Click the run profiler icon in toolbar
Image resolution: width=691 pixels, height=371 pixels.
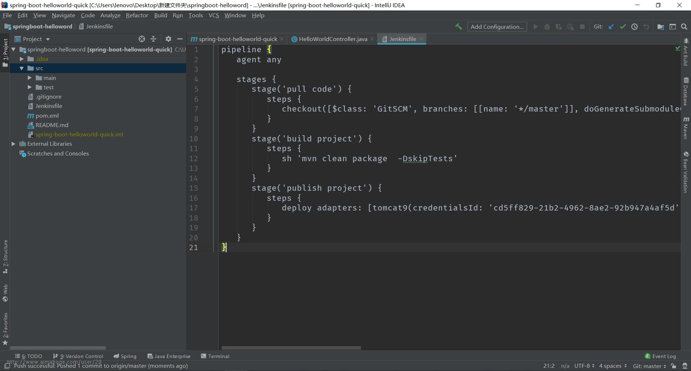tap(570, 27)
